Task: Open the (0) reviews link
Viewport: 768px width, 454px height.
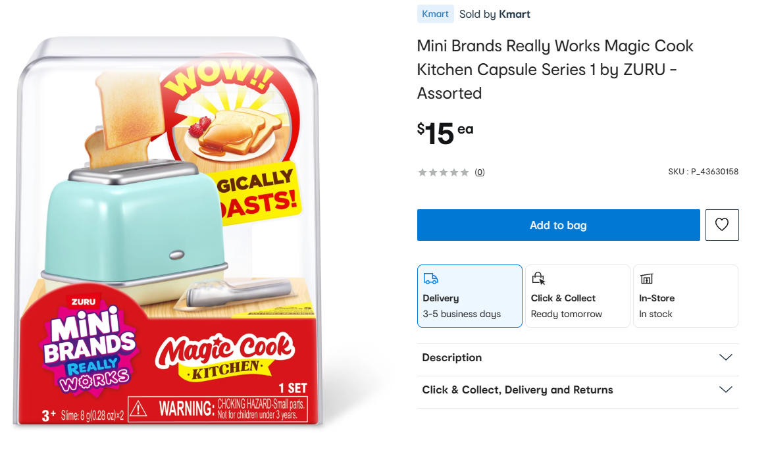Action: (x=480, y=172)
